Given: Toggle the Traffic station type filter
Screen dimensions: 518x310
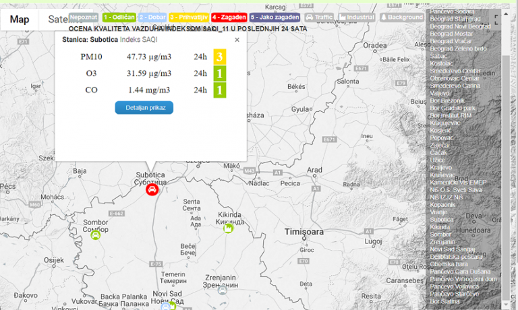Looking at the screenshot, I should pyautogui.click(x=318, y=17).
